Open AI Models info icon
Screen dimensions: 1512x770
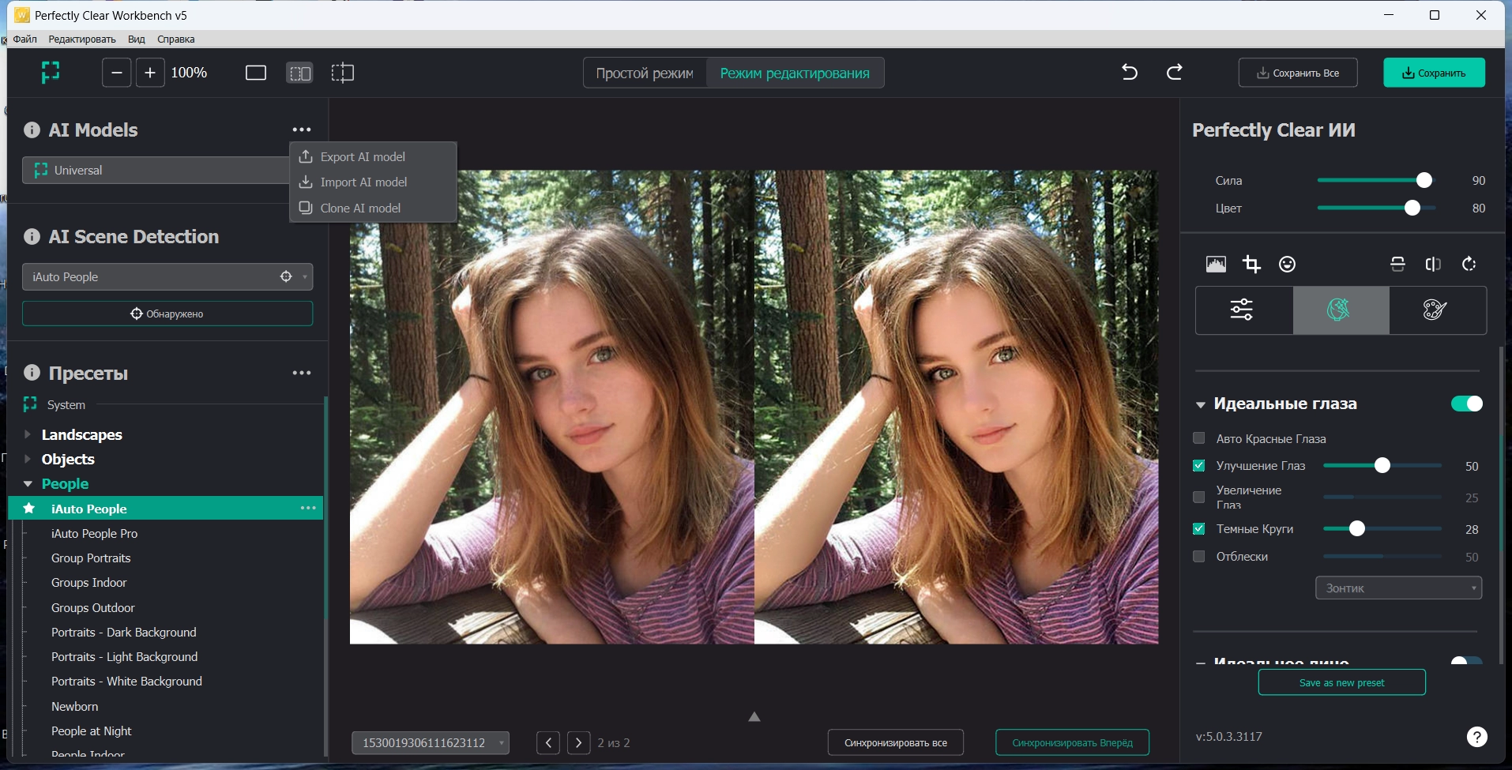pyautogui.click(x=32, y=130)
